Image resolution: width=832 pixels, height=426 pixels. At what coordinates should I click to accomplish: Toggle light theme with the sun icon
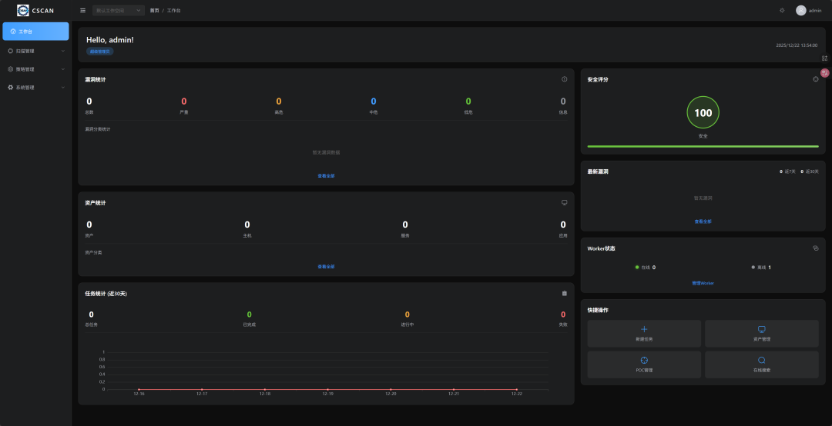(782, 11)
